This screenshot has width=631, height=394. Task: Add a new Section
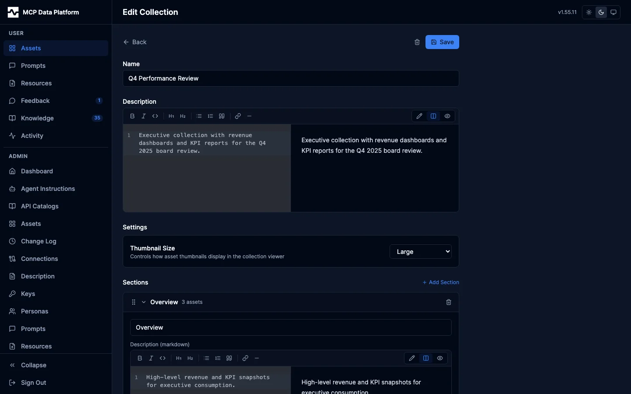click(x=441, y=282)
